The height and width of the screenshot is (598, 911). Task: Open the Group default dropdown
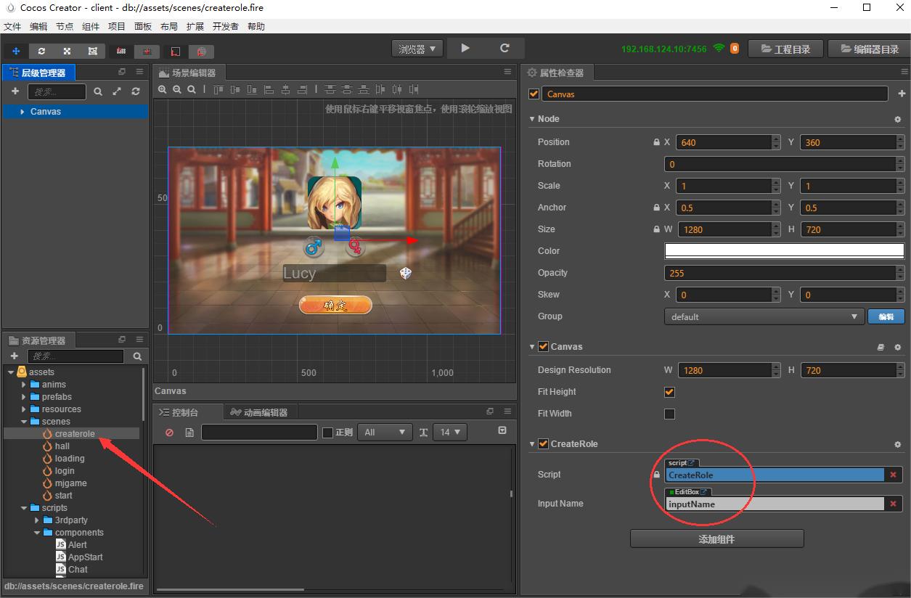click(x=764, y=316)
